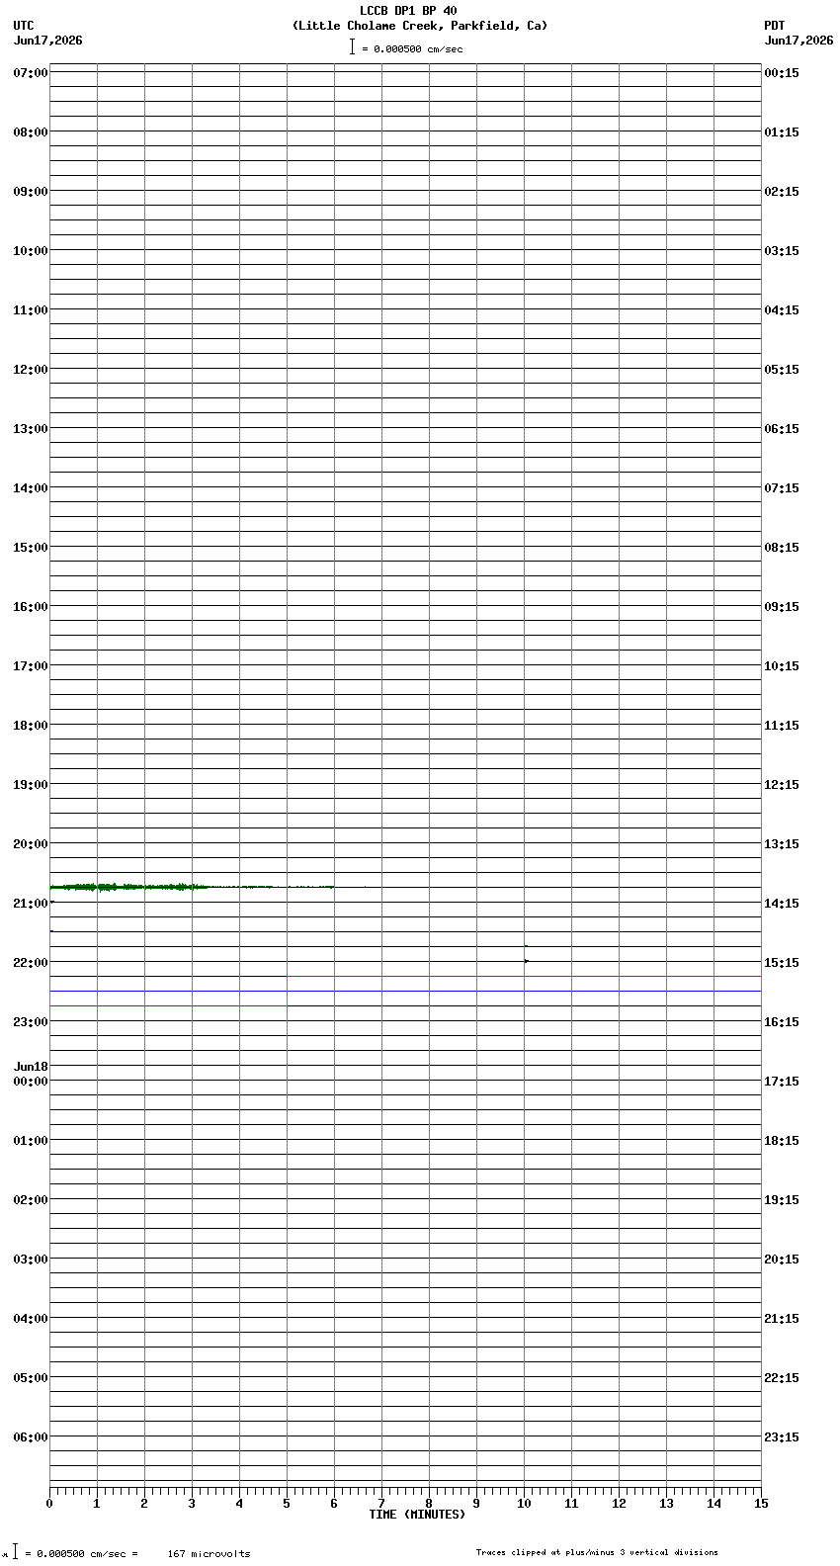
Task: Click the '17:00' UTC row label
Action: [31, 666]
